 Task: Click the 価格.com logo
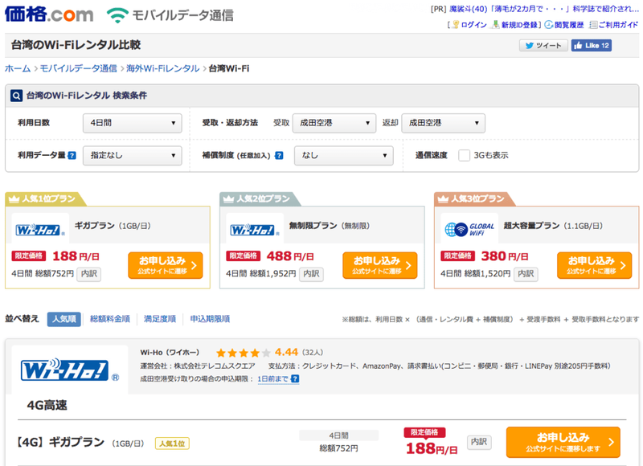(49, 14)
